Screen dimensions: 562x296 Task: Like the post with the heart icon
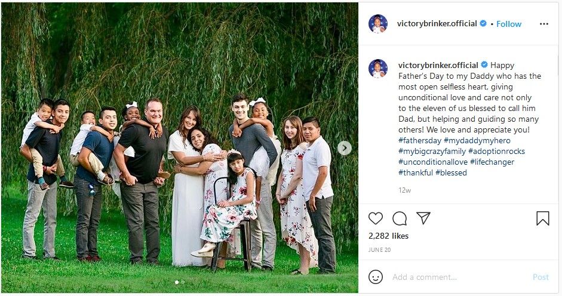tap(375, 218)
